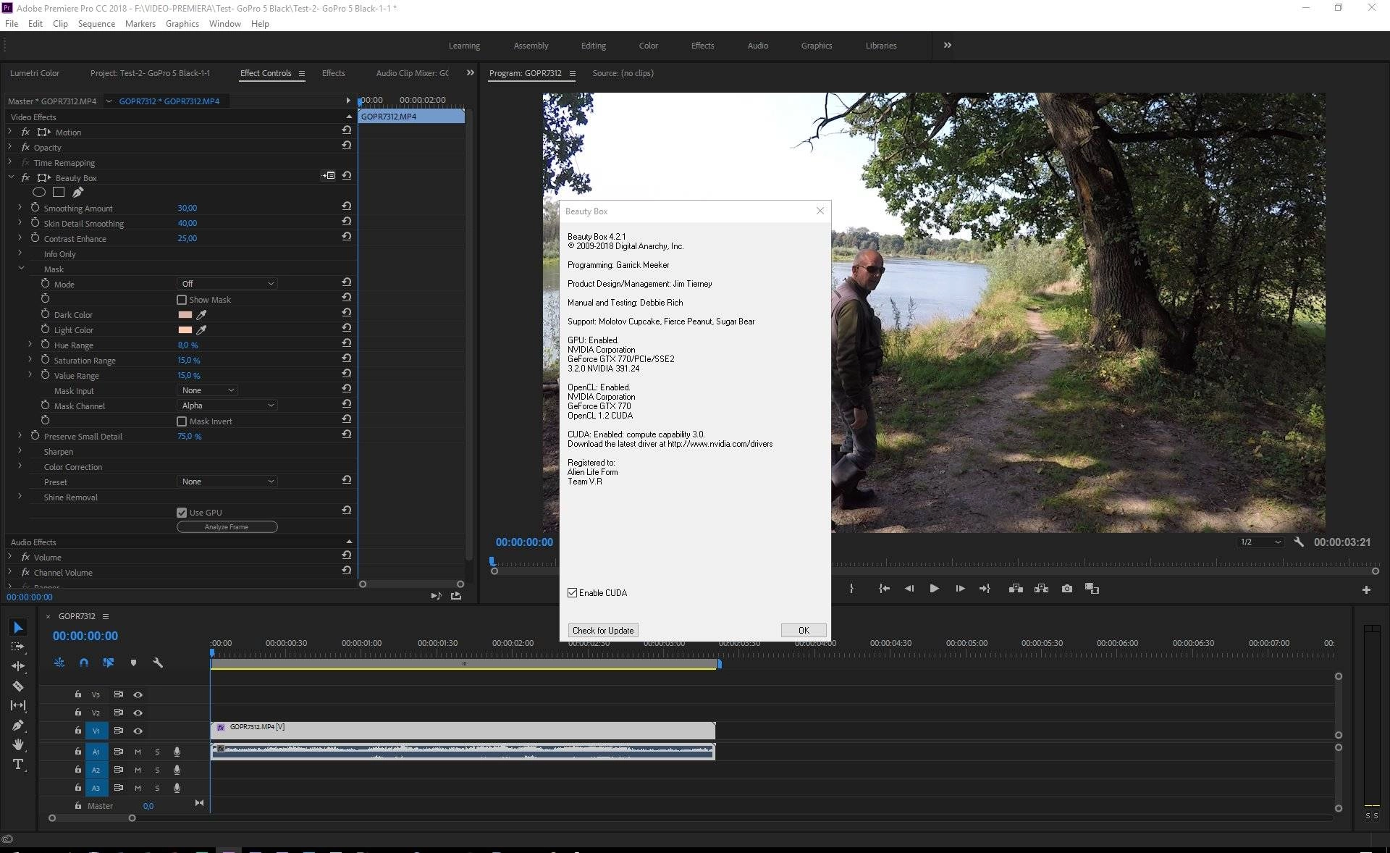Viewport: 1390px width, 853px height.
Task: Click the Light Color swatch
Action: [185, 330]
